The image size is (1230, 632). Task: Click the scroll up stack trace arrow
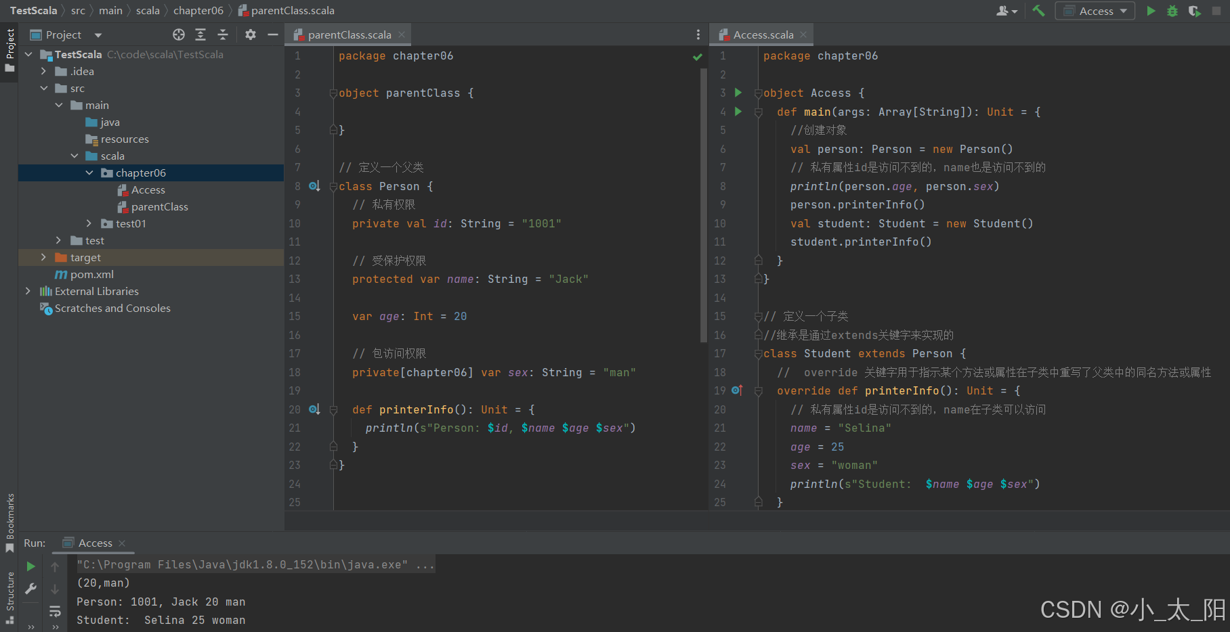(55, 567)
